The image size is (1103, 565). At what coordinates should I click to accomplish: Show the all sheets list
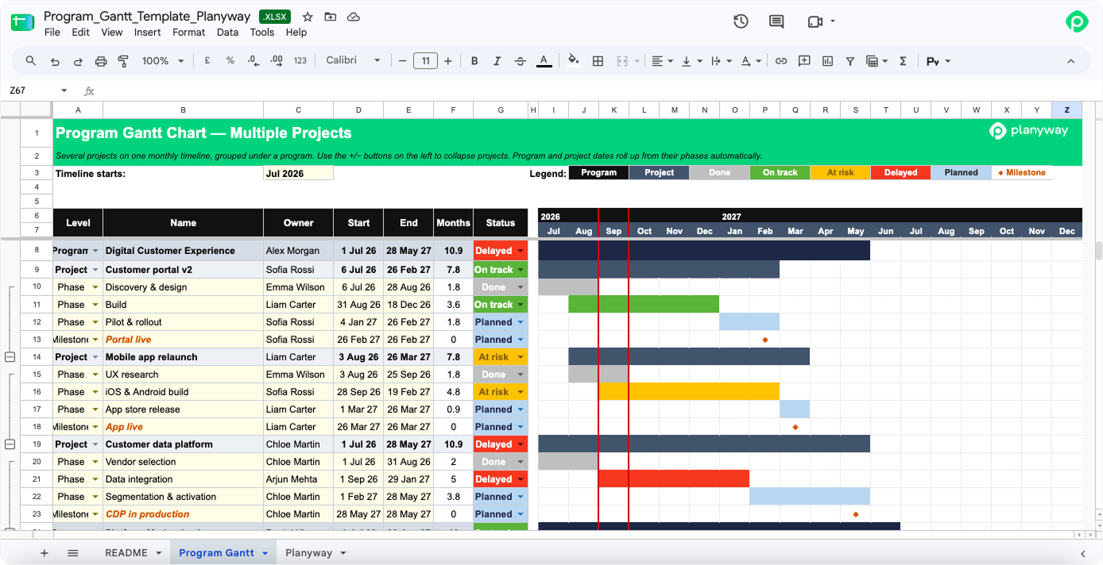(x=72, y=553)
